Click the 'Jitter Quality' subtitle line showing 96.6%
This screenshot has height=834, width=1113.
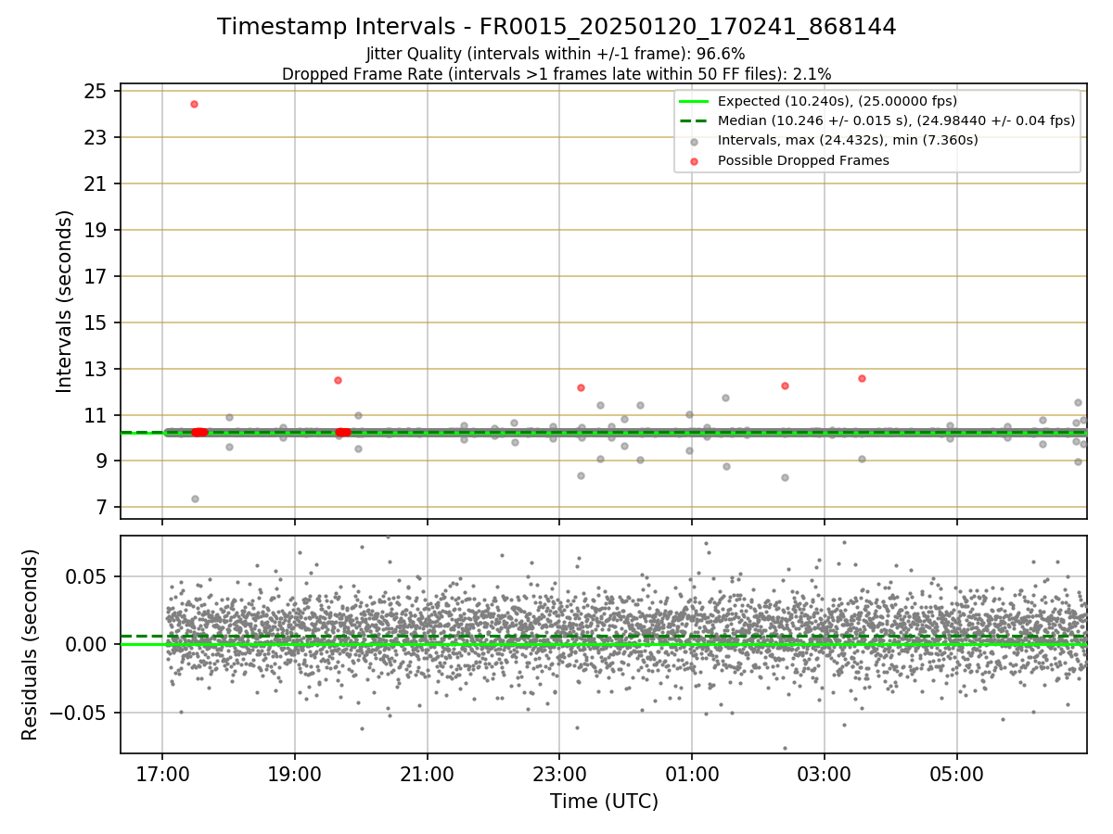[556, 55]
